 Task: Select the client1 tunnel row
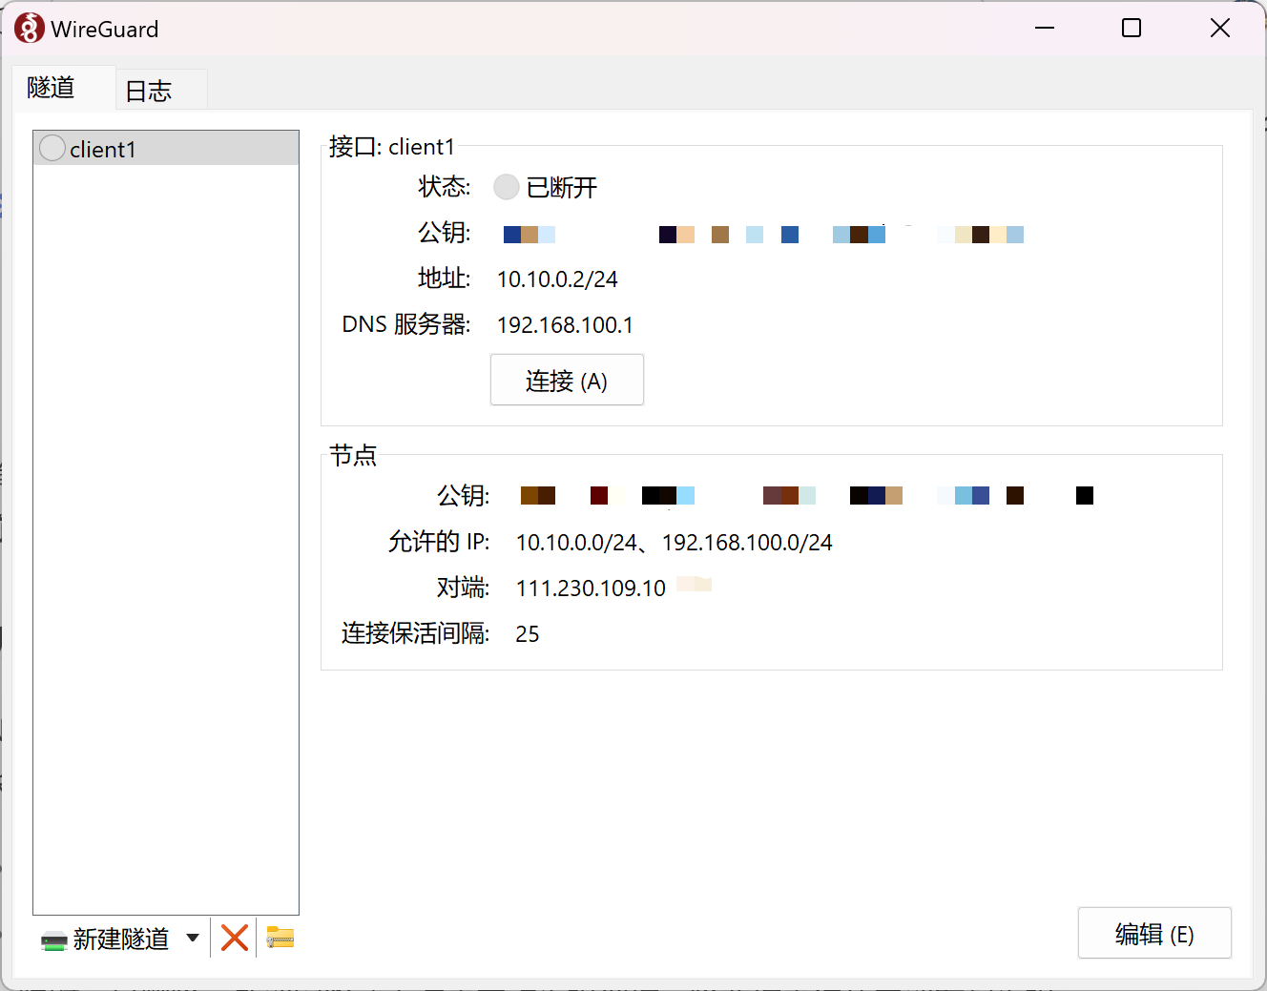pos(166,148)
